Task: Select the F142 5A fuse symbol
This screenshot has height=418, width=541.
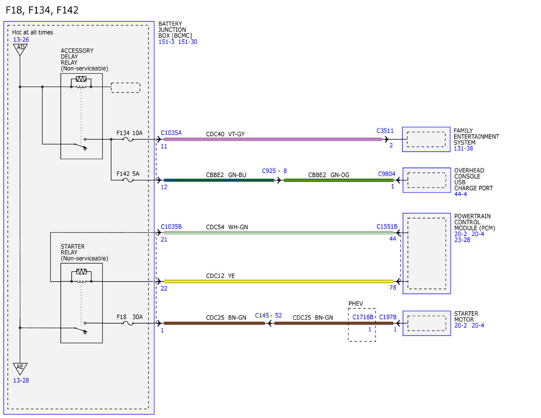Action: click(128, 180)
